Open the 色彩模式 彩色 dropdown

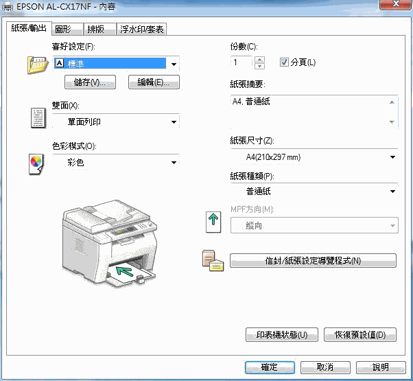[116, 162]
